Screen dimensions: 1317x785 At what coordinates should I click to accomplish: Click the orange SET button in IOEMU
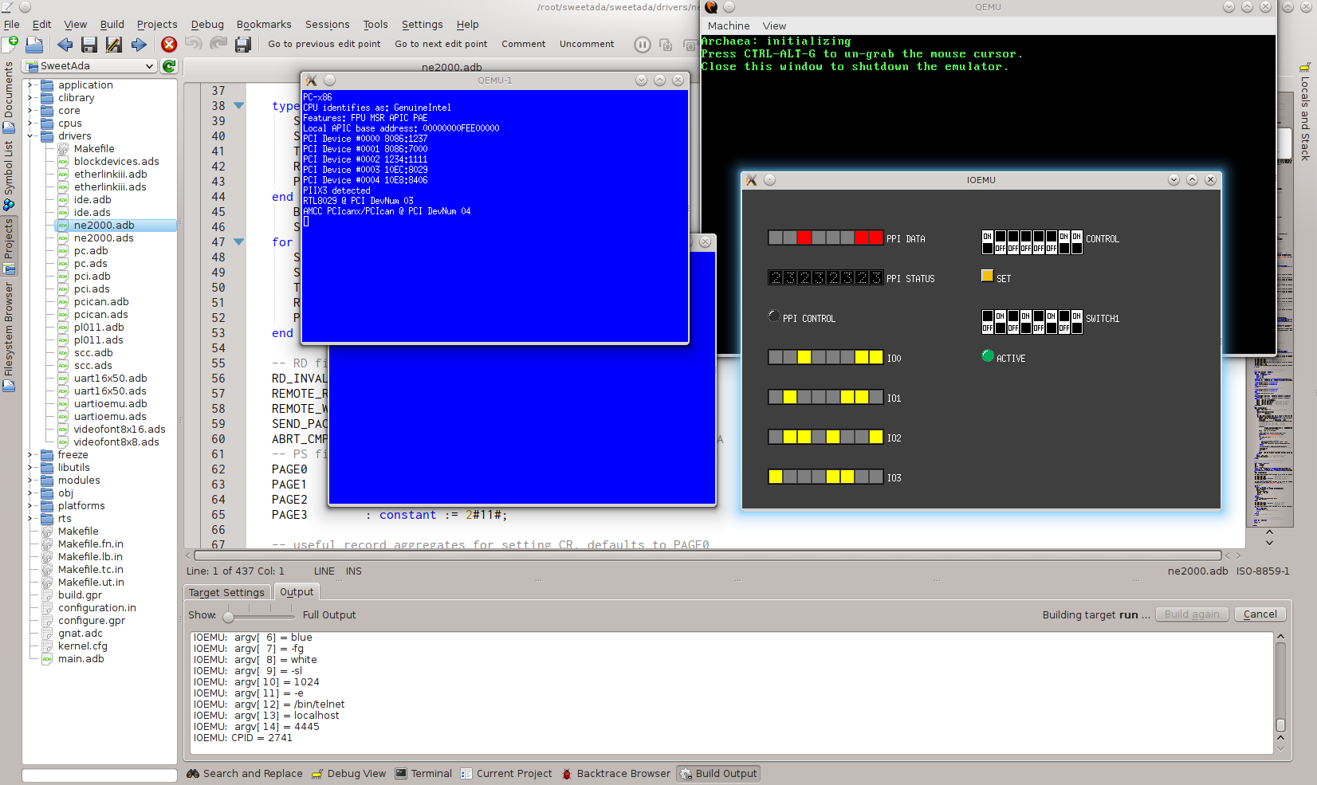pyautogui.click(x=987, y=276)
